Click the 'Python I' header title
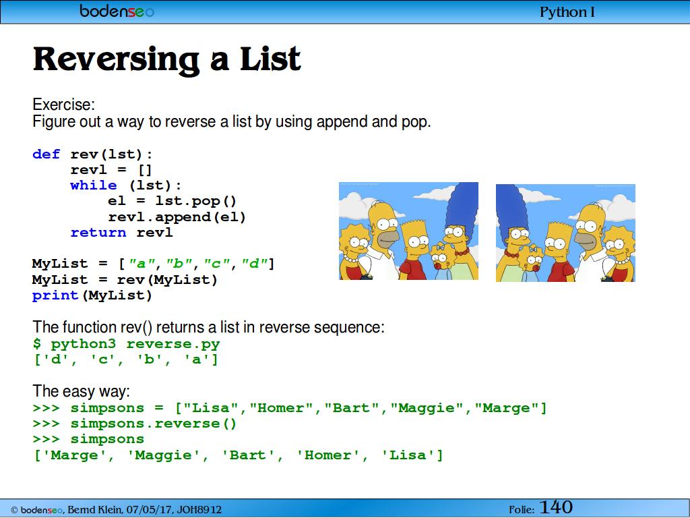The image size is (690, 518). 567,12
